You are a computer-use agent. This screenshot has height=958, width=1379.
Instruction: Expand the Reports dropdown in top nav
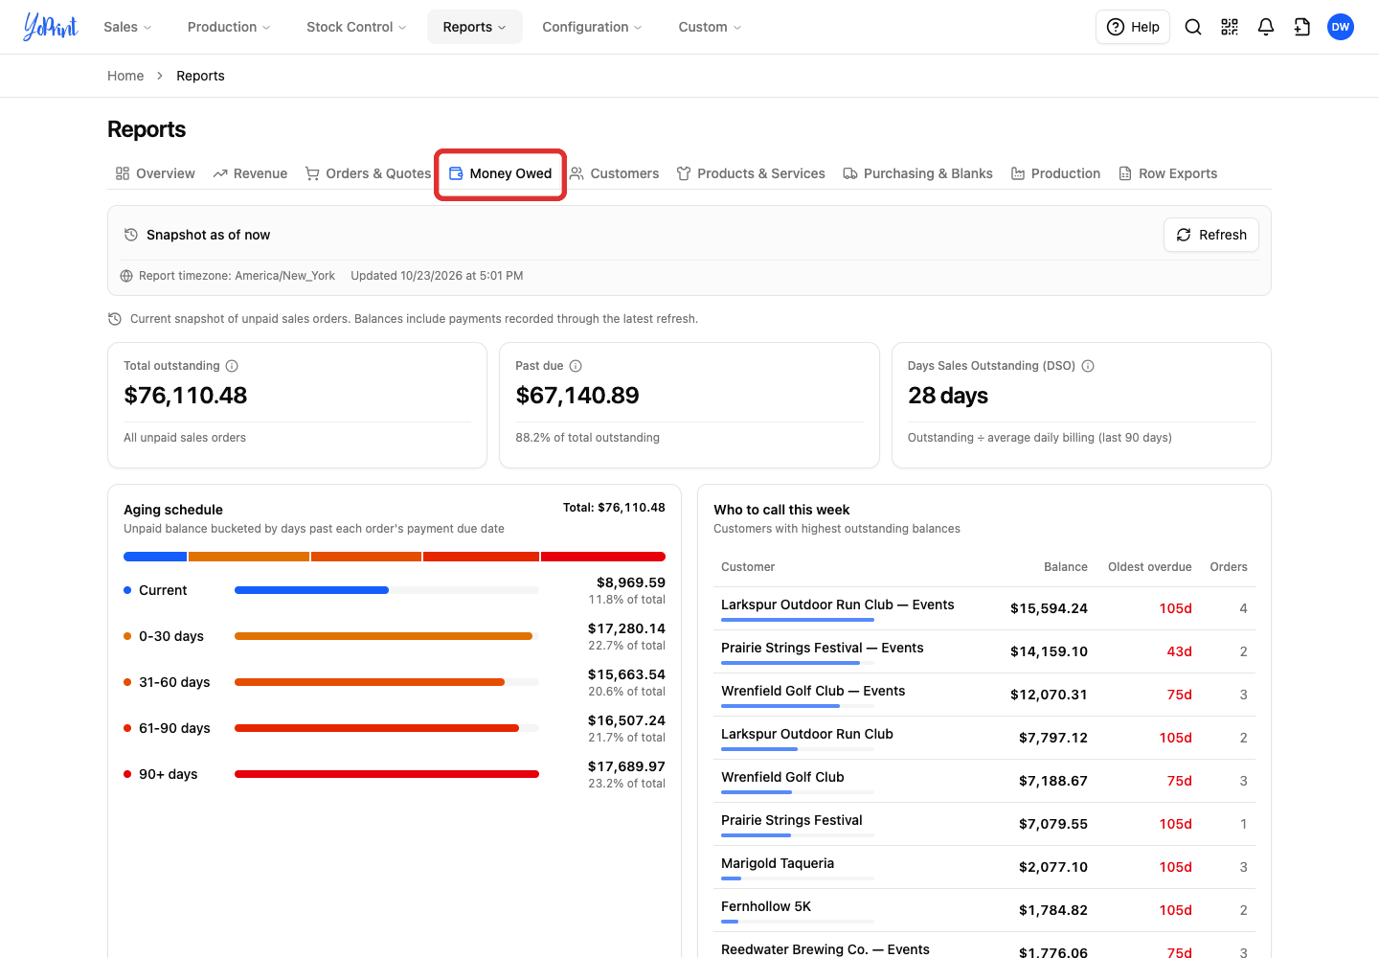pos(474,27)
